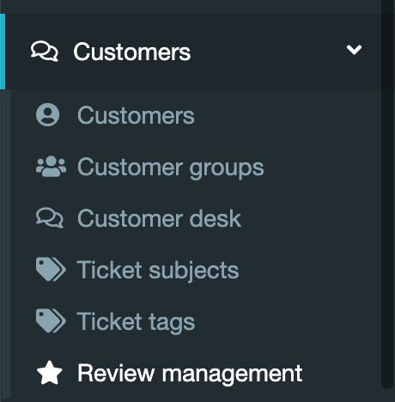Open the Customers submenu item
The width and height of the screenshot is (395, 402).
(x=136, y=115)
